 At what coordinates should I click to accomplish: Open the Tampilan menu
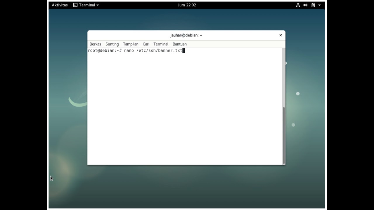tap(131, 44)
